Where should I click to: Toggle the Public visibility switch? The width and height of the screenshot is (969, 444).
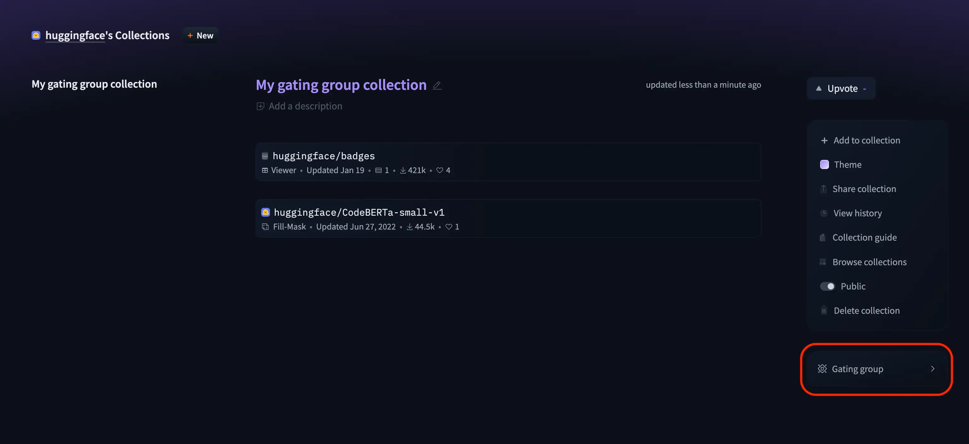point(827,286)
